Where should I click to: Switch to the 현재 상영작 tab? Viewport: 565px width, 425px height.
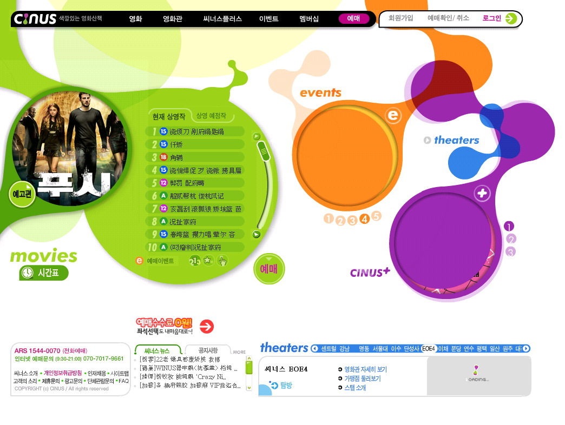coord(169,117)
